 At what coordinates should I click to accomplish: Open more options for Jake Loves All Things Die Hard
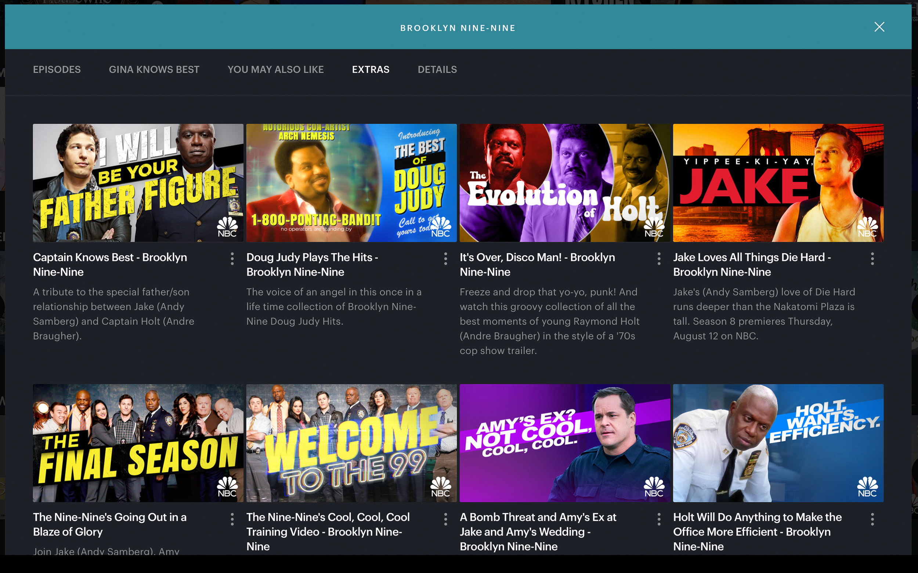872,259
